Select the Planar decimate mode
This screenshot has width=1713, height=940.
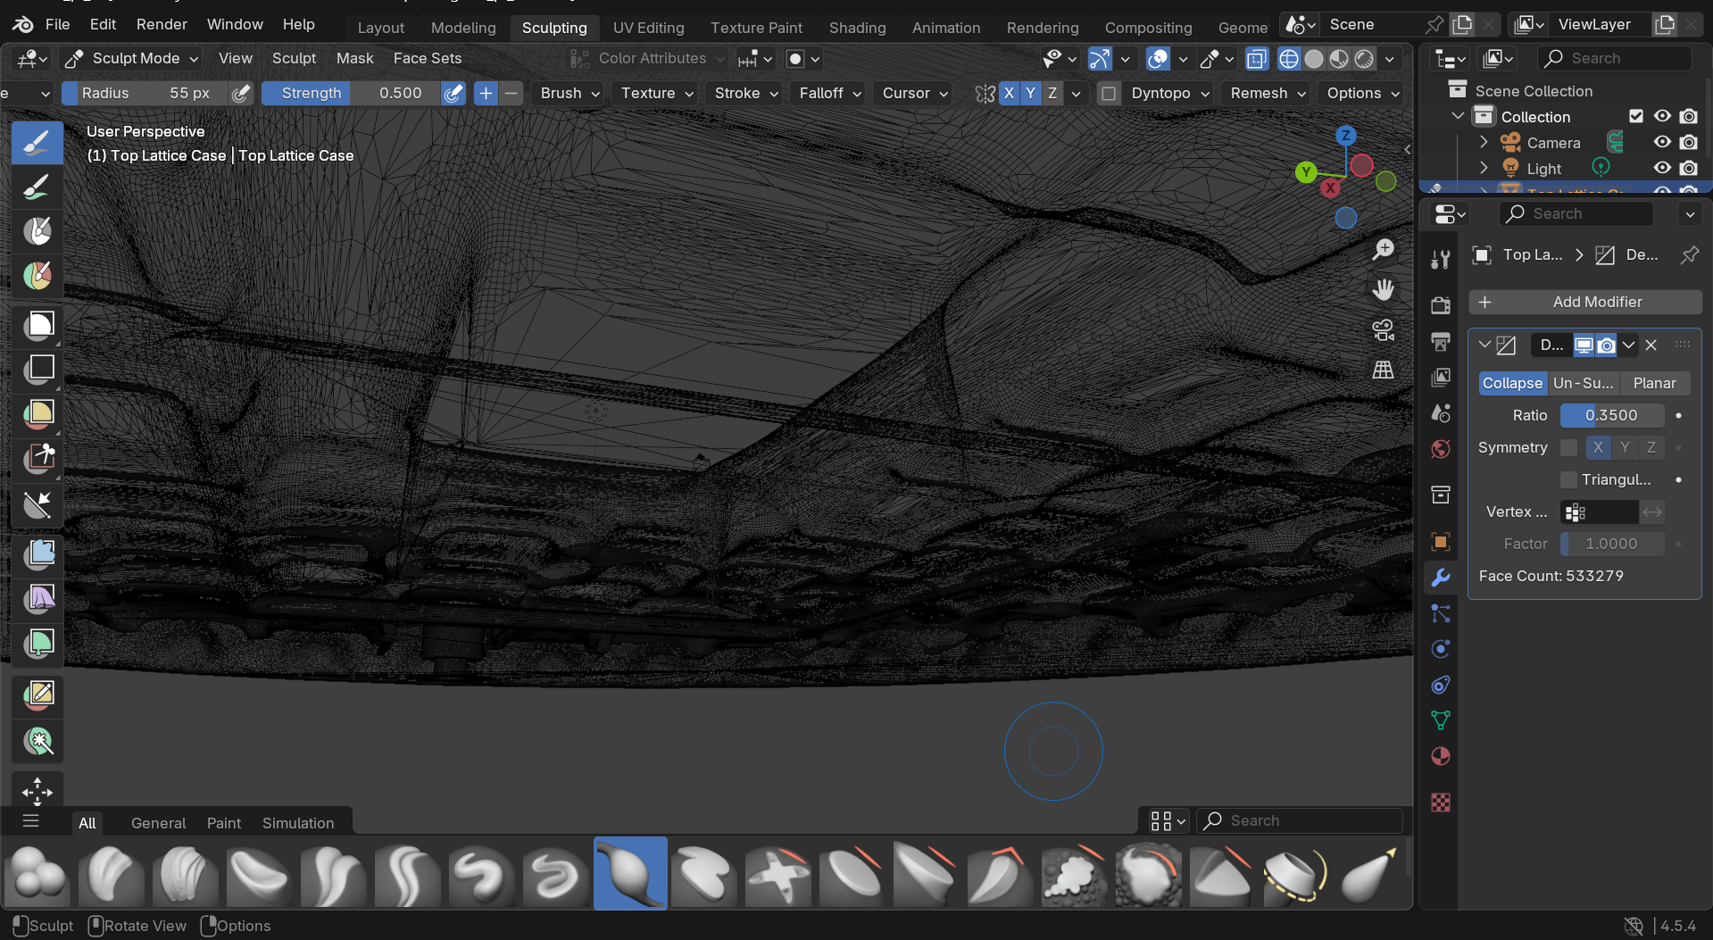(1654, 383)
